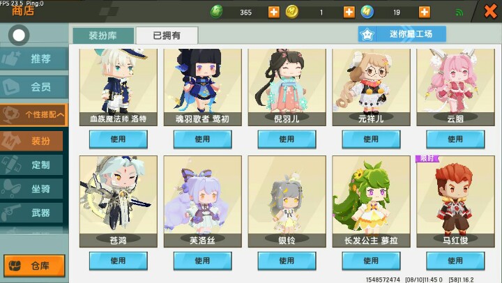This screenshot has width=502, height=283.
Task: Add more green mini beans with plus
Action: click(273, 12)
